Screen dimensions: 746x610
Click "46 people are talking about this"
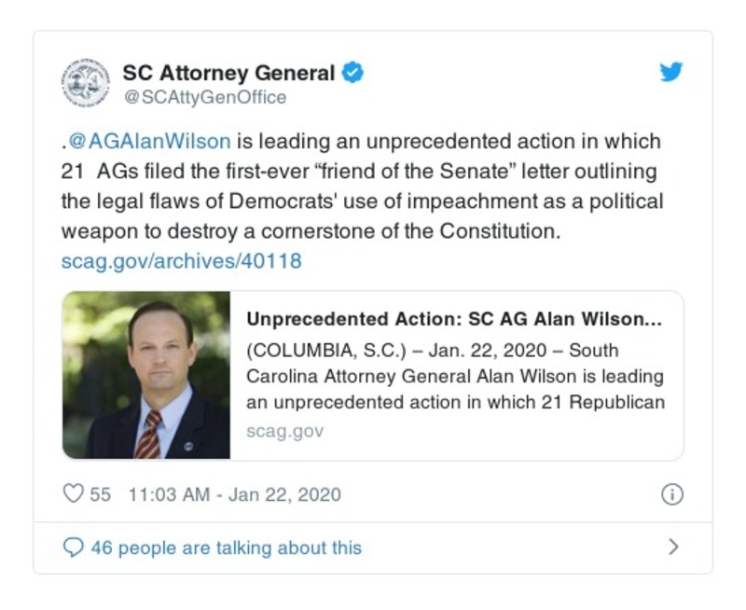pos(226,548)
